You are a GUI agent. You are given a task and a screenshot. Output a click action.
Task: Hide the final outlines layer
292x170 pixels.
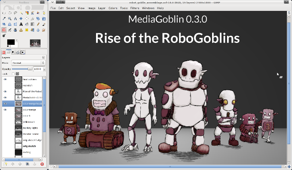pyautogui.click(x=5, y=79)
